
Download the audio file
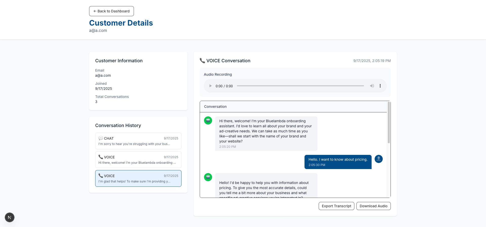pos(373,206)
